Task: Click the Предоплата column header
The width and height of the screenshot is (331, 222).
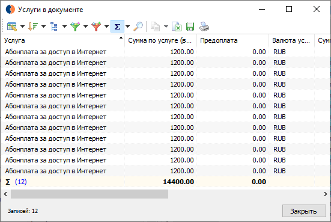Action: [x=232, y=40]
